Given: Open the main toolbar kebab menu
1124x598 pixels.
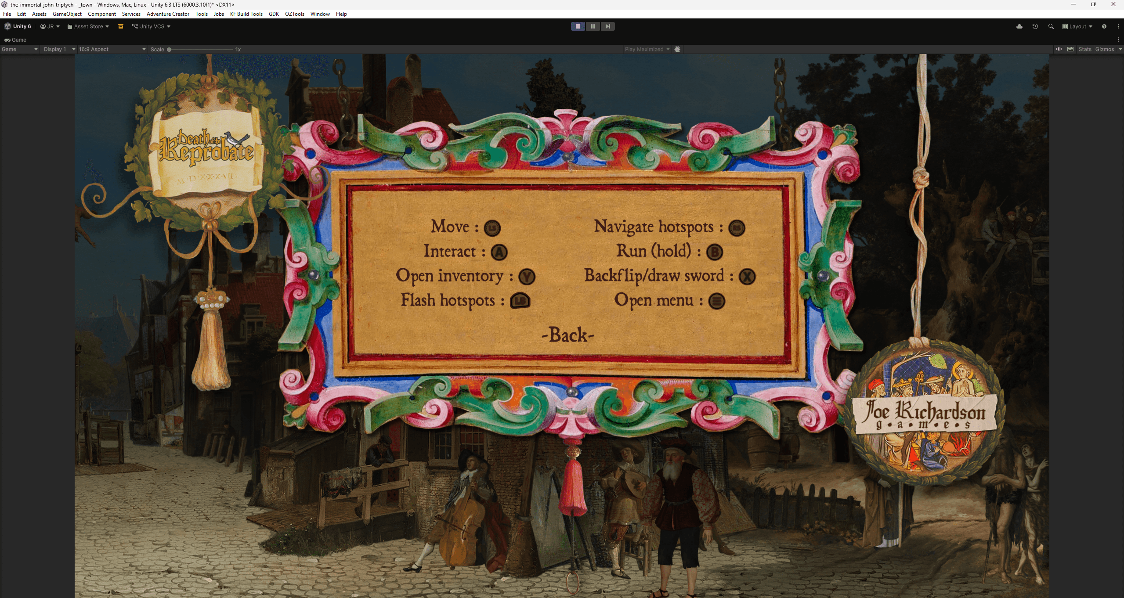Looking at the screenshot, I should 1118,26.
